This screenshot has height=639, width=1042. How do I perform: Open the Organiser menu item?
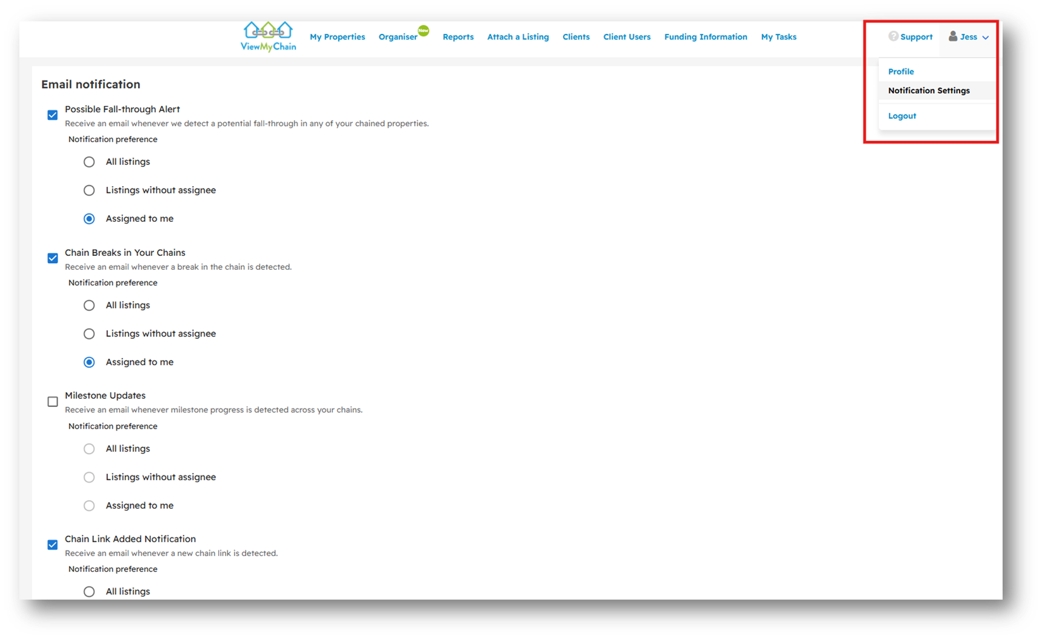coord(398,37)
